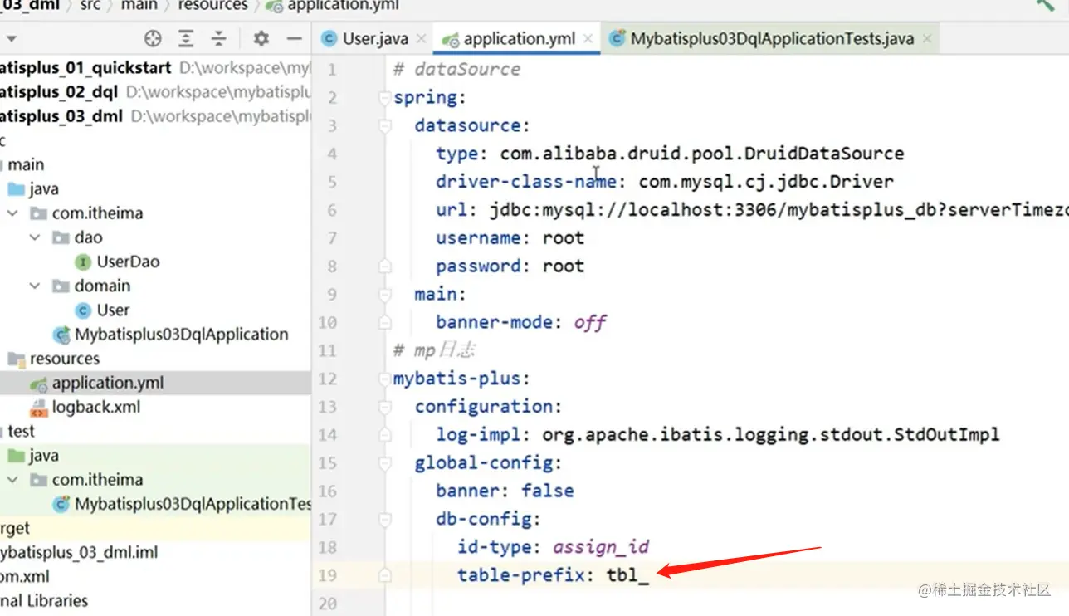Click the locate-in-project target icon
The image size is (1069, 616).
153,38
